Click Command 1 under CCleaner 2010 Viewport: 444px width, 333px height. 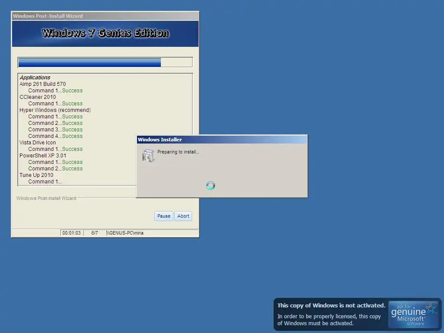[55, 104]
